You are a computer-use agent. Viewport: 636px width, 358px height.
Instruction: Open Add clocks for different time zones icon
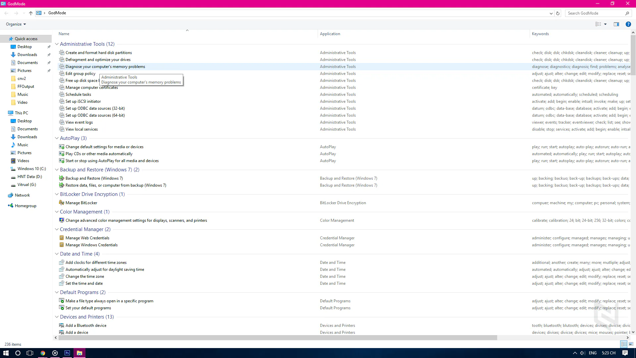tap(62, 263)
